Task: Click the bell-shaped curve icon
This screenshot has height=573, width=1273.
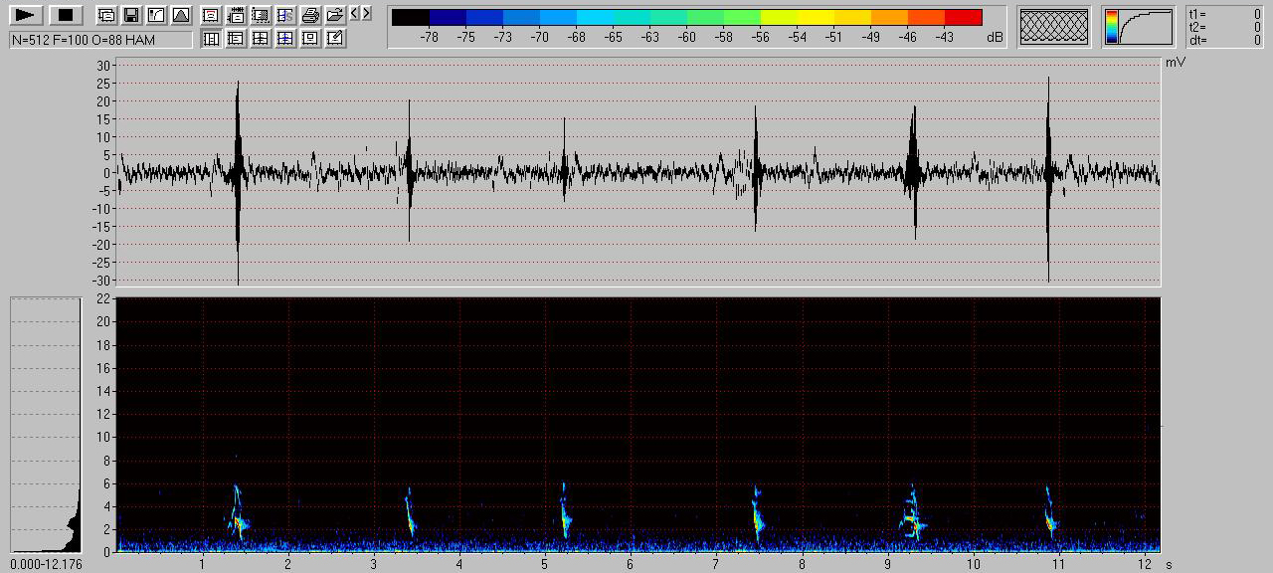Action: click(180, 15)
